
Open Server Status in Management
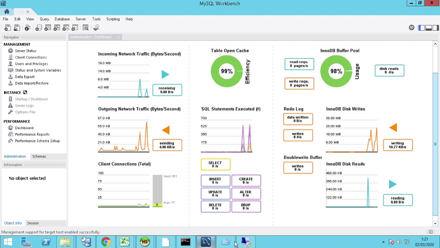(25, 51)
